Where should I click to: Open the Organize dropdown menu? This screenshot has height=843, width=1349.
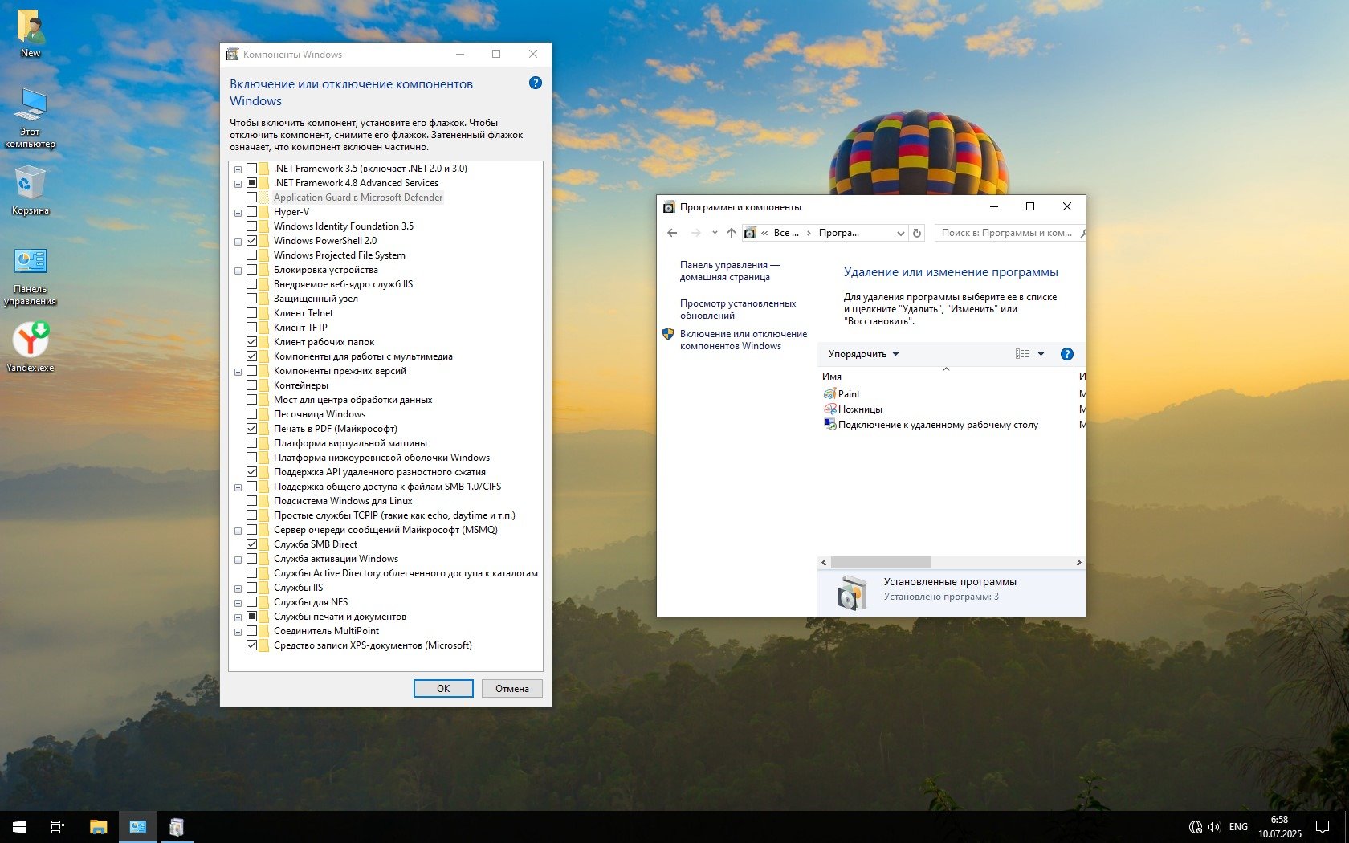pyautogui.click(x=863, y=354)
